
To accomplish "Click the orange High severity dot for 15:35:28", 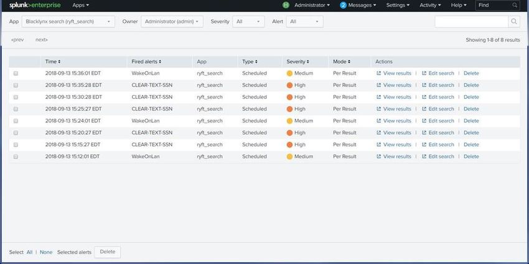I will pyautogui.click(x=289, y=85).
